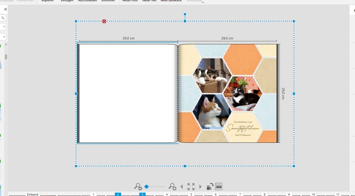Click the 'und Fellnasen' text line

[x=243, y=135]
